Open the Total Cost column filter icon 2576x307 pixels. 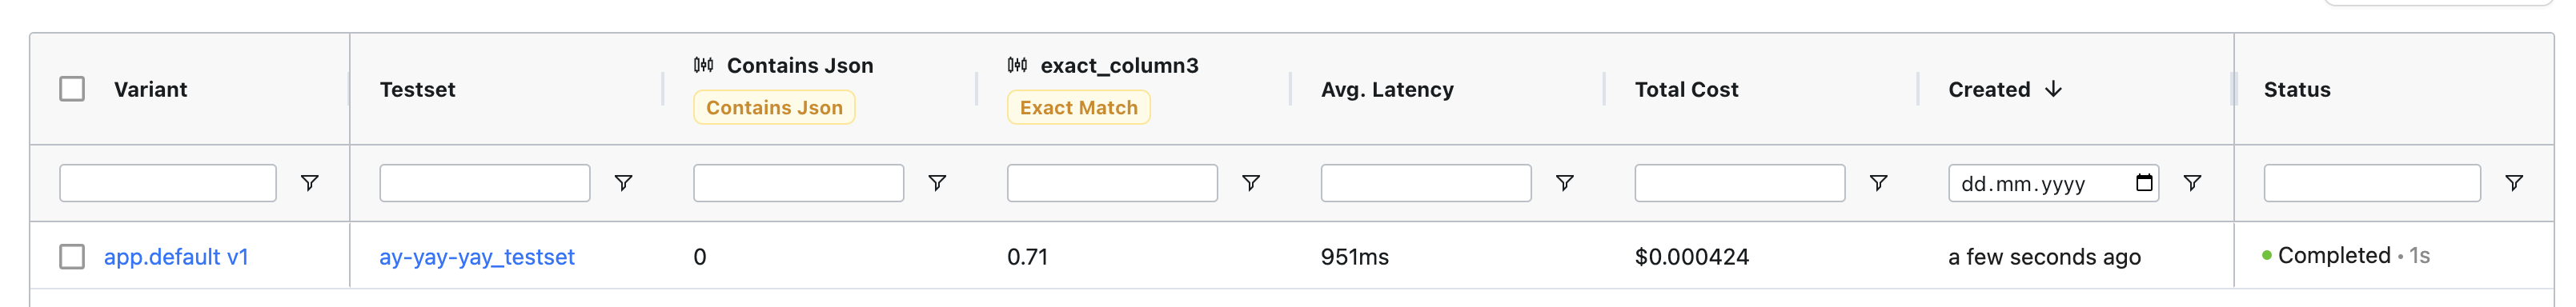[x=1879, y=183]
